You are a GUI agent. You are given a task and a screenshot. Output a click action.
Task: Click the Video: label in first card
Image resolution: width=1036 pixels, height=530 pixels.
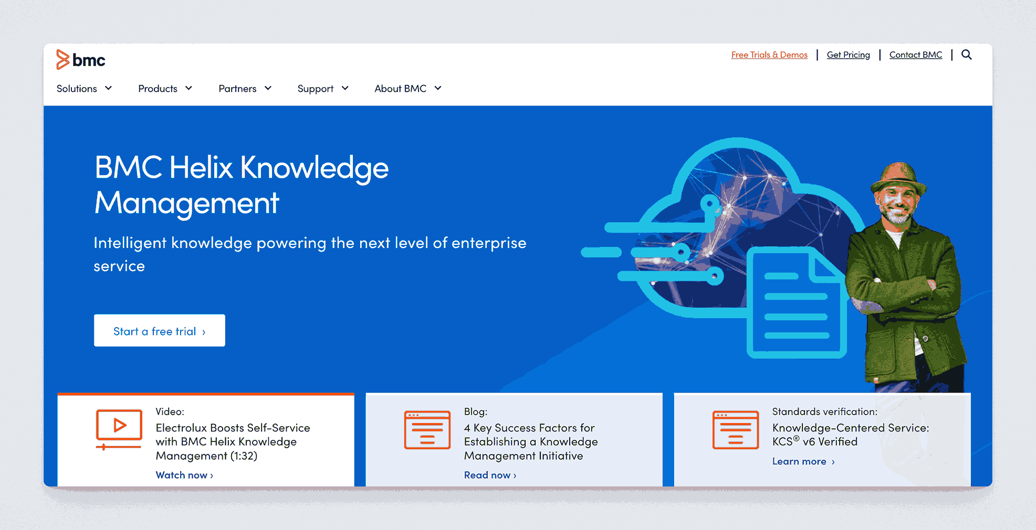coord(170,412)
